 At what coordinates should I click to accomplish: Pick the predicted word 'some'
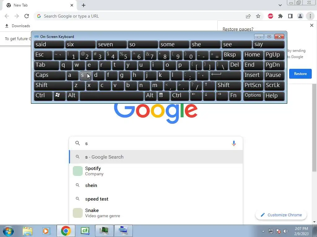coord(174,44)
